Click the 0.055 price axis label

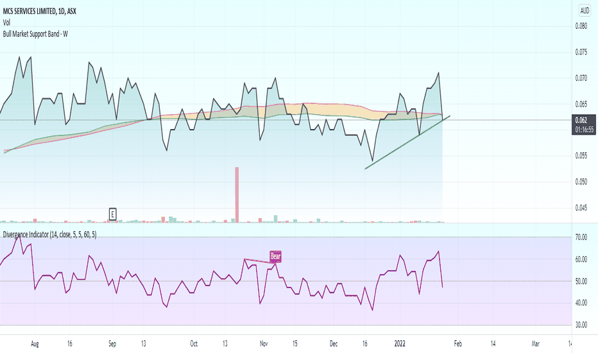point(581,156)
